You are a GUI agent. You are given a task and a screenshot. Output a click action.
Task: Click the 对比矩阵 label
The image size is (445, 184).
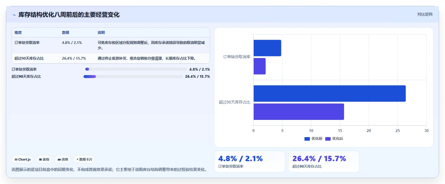[x=425, y=14]
